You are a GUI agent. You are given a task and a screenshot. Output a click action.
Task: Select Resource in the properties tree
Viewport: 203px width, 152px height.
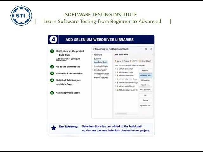pos(98,55)
